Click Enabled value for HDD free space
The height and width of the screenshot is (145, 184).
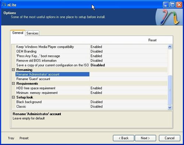[x=96, y=88]
